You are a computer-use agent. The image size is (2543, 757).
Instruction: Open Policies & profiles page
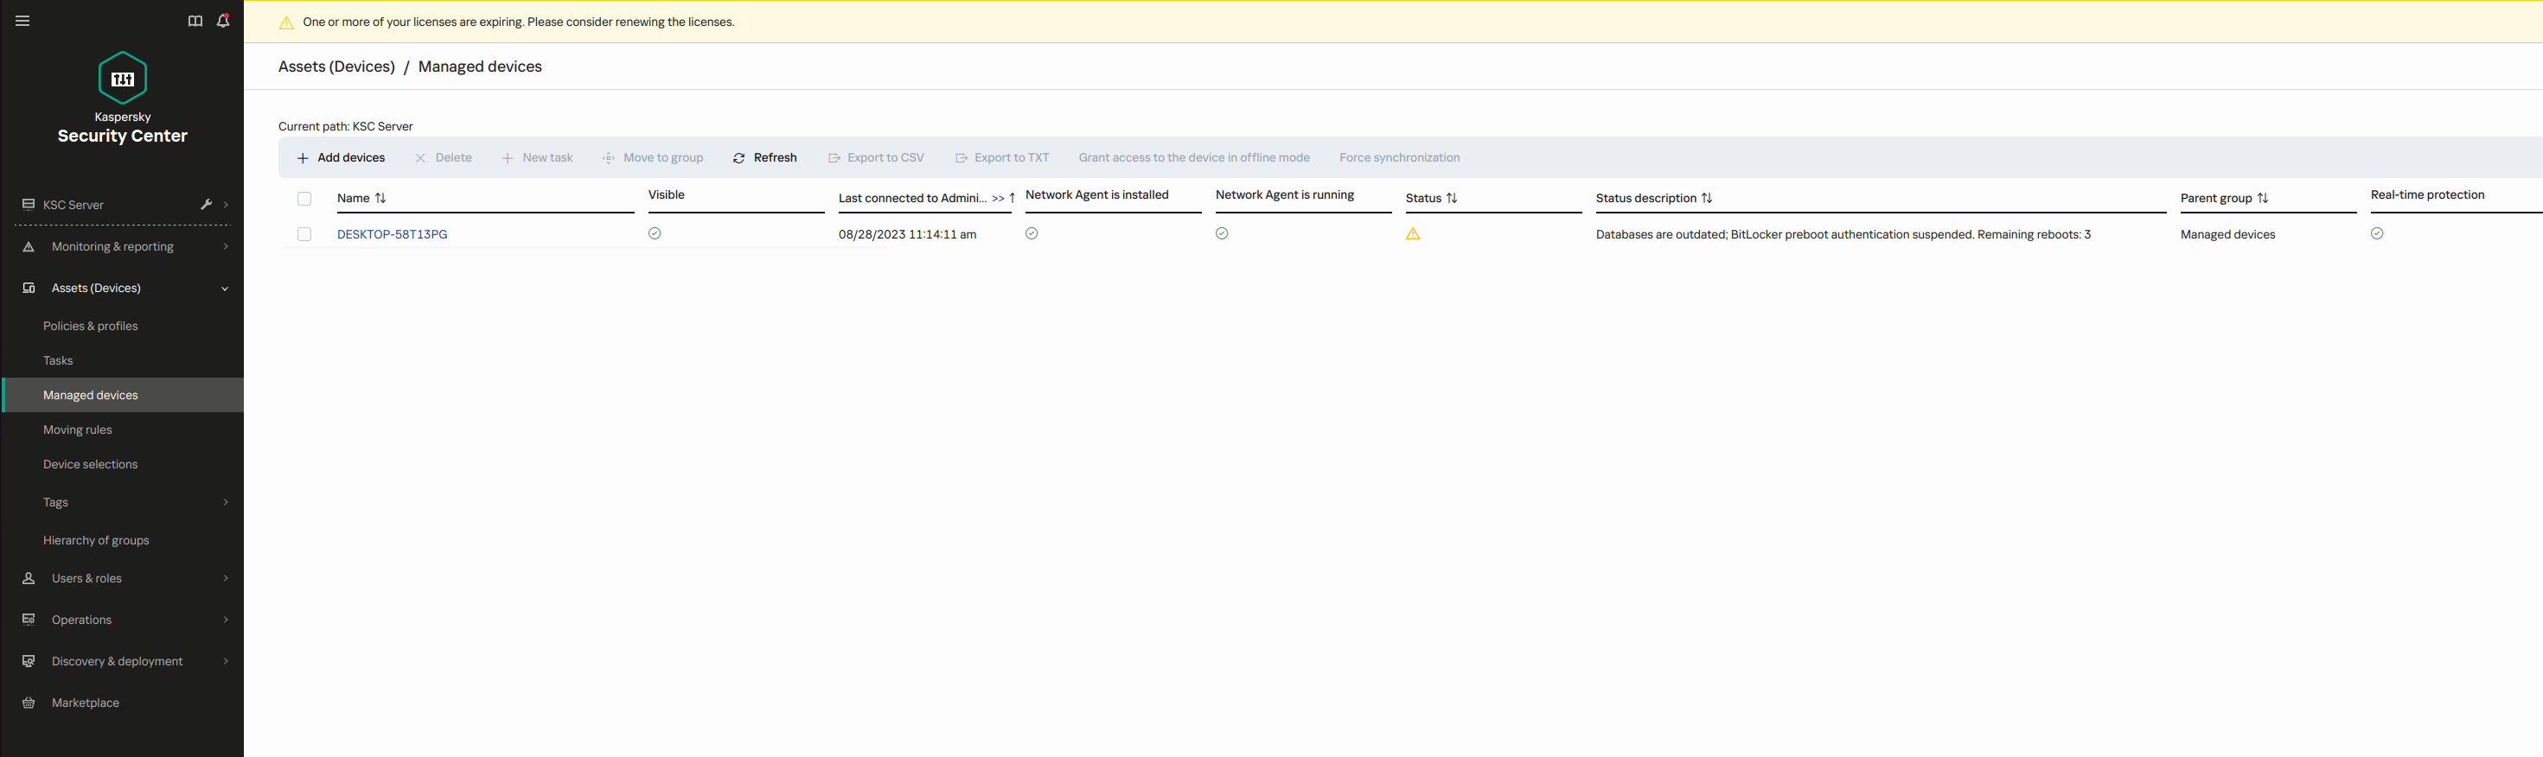(x=91, y=326)
